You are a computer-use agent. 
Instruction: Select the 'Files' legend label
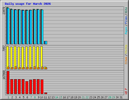pos(126,20)
